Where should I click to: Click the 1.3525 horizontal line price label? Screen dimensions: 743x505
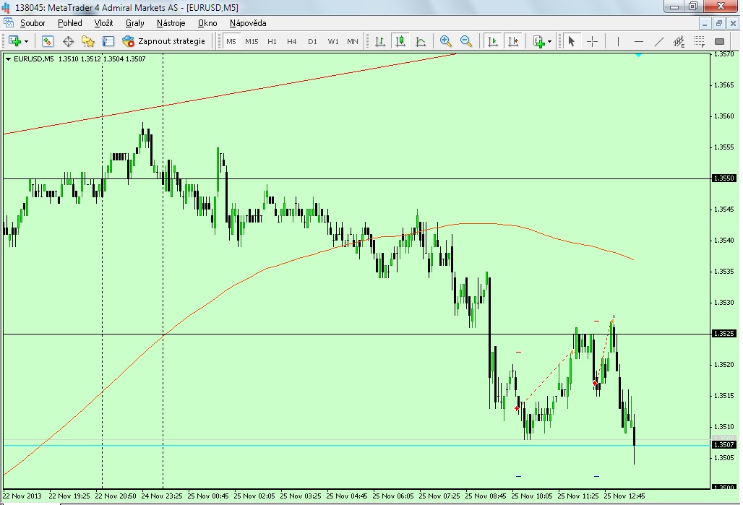(x=723, y=334)
